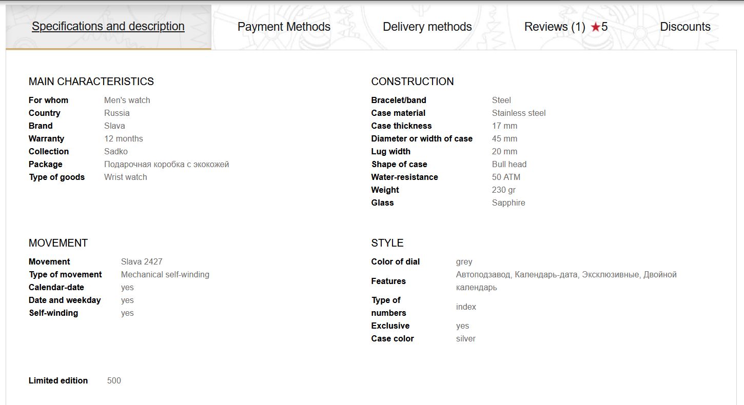Click the grey dial color value
Screen dimensions: 744x405
click(464, 262)
